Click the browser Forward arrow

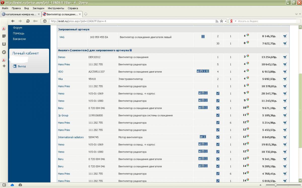[20, 21]
